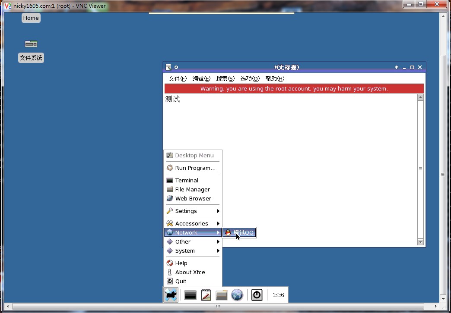
Task: Click the VNC Viewer title bar icon
Action: coord(8,6)
